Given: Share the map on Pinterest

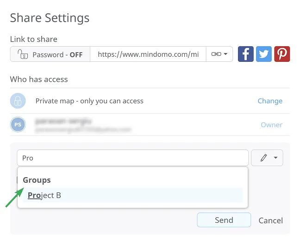Looking at the screenshot, I should (282, 54).
